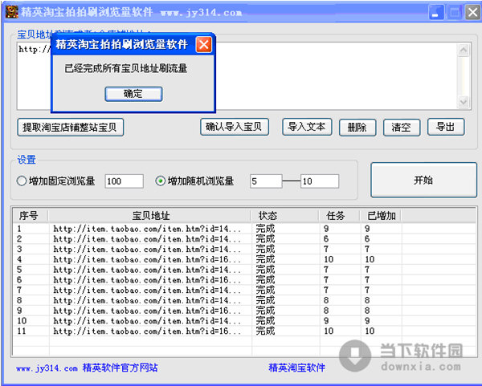The height and width of the screenshot is (386, 482).
Task: Focus the fixed view count field showing 100
Action: (x=125, y=181)
